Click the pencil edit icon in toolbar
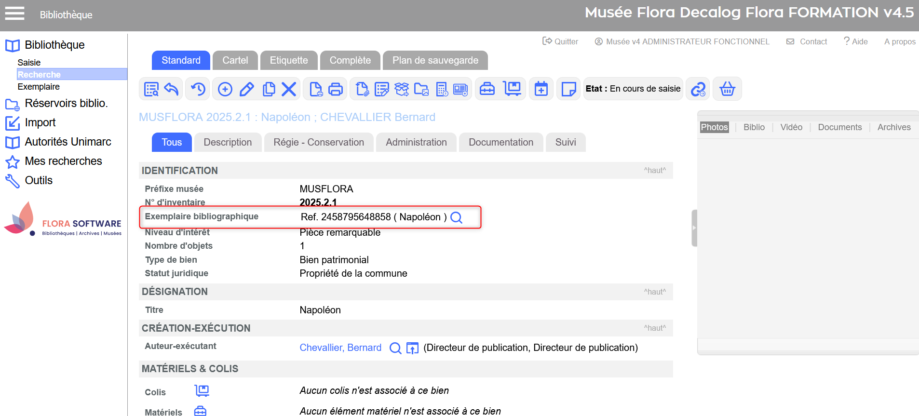 [x=247, y=89]
